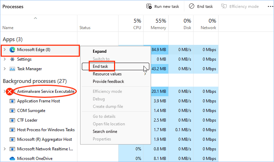
Task: Sort by the Memory column header
Action: click(158, 28)
